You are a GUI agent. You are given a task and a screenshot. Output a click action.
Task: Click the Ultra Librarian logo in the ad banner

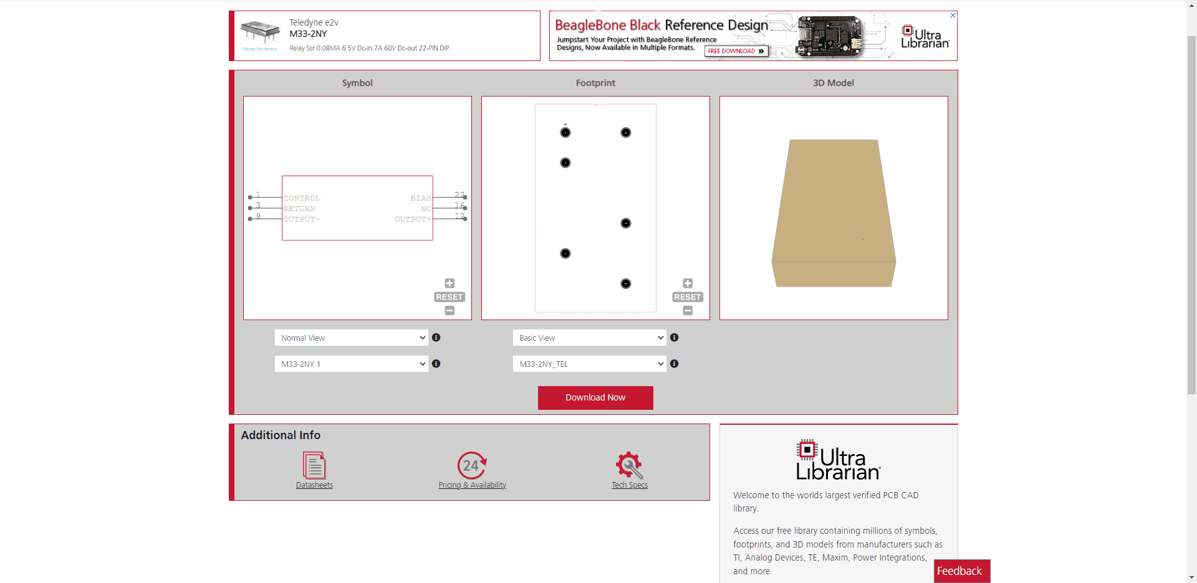tap(925, 36)
